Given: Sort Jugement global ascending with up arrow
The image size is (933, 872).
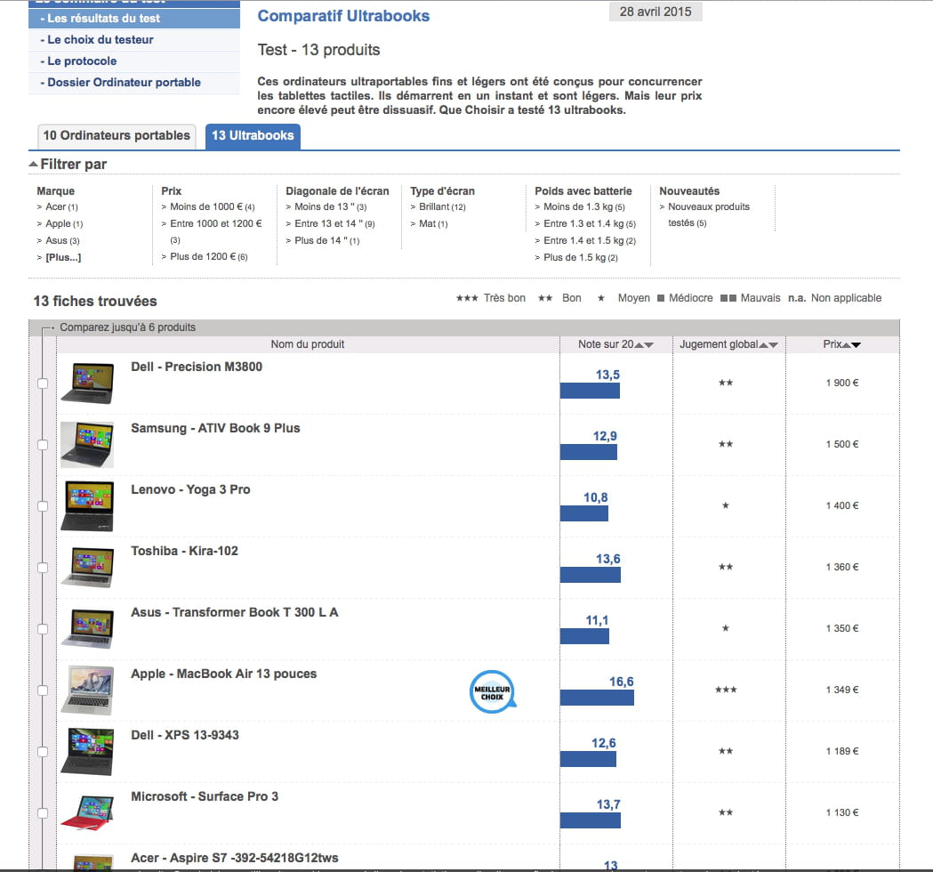Looking at the screenshot, I should 763,344.
